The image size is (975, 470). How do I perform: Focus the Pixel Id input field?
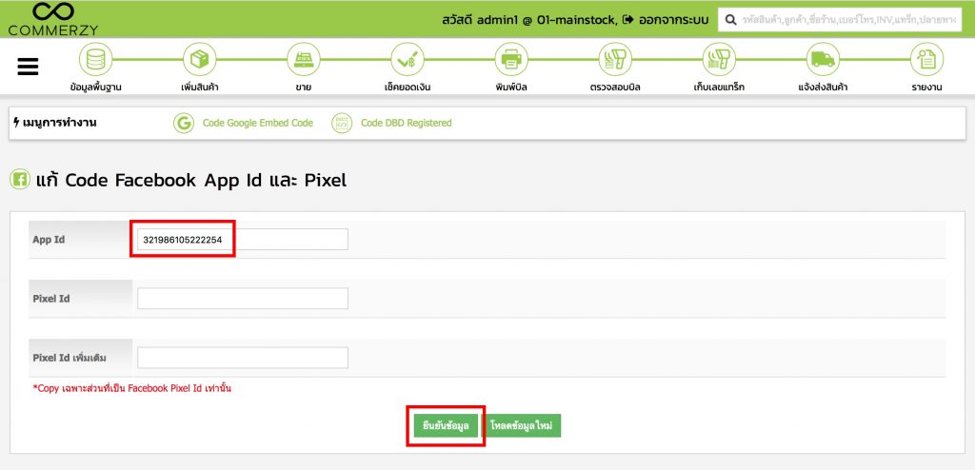[243, 299]
